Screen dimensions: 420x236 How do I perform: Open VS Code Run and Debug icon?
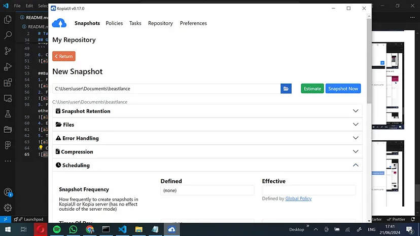point(8,66)
